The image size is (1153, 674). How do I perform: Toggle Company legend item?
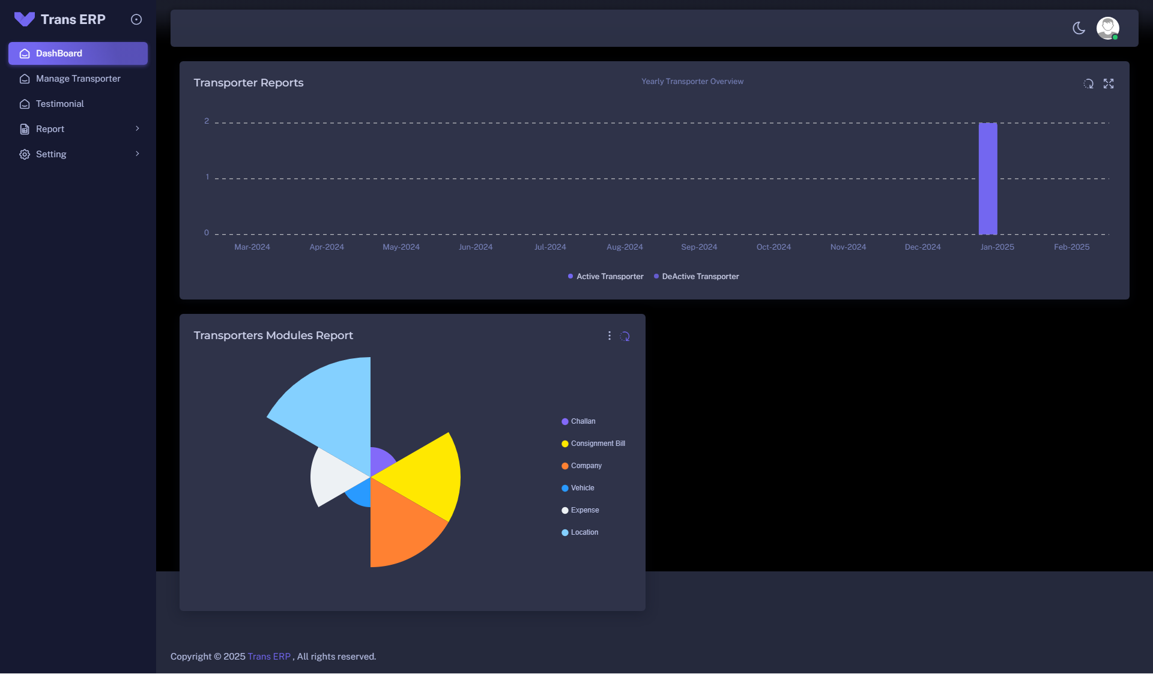[x=581, y=466]
